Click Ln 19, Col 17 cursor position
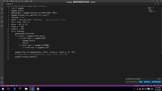Screen dimensions: 162x91 pyautogui.click(x=136, y=86)
